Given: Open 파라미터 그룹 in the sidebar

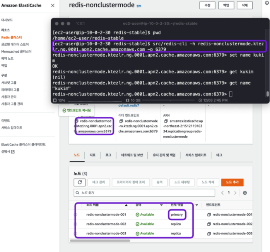Looking at the screenshot, I should 10,90.
